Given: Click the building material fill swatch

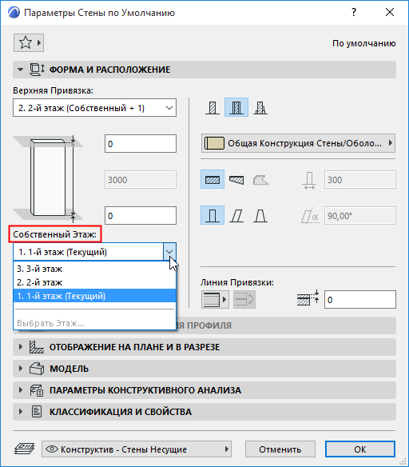Looking at the screenshot, I should 214,143.
